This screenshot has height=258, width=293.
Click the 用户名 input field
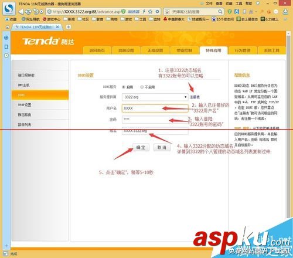pos(155,108)
